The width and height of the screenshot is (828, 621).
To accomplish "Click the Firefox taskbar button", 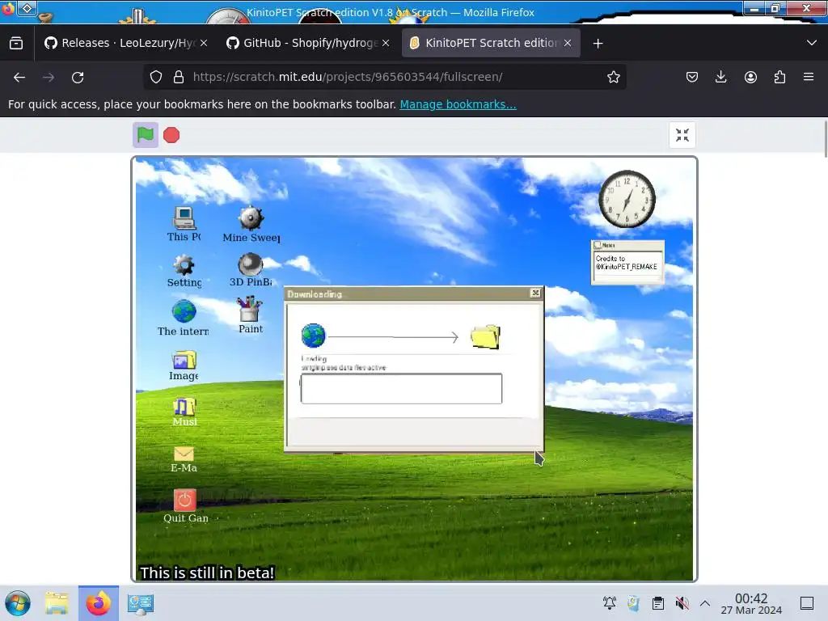I will pyautogui.click(x=98, y=603).
